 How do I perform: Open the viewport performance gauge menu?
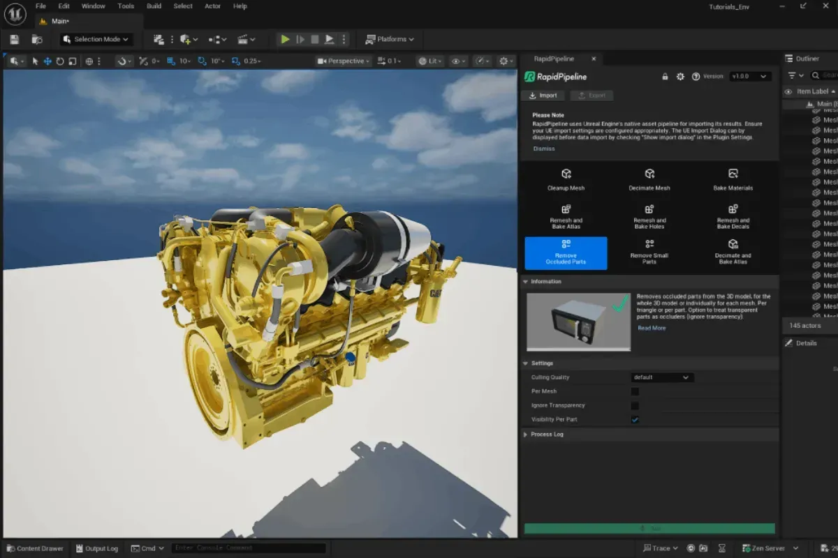pyautogui.click(x=483, y=61)
